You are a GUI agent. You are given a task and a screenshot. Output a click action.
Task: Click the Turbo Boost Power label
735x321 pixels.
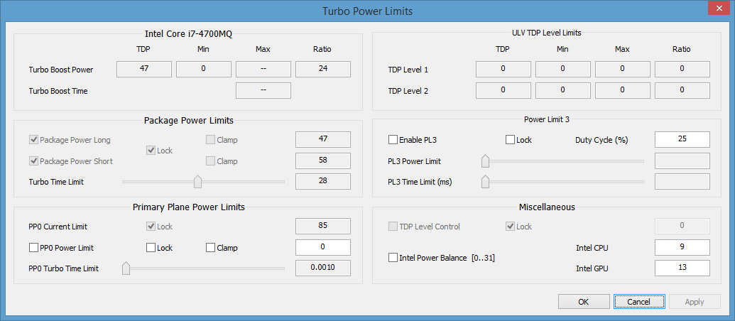coord(61,70)
